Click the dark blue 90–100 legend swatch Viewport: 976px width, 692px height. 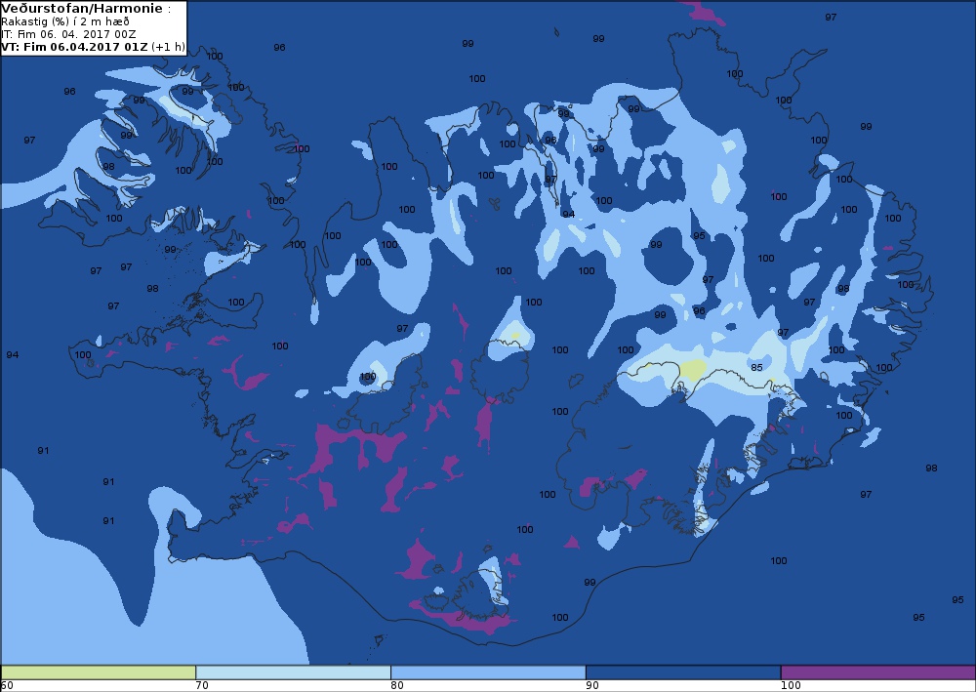[x=683, y=672]
